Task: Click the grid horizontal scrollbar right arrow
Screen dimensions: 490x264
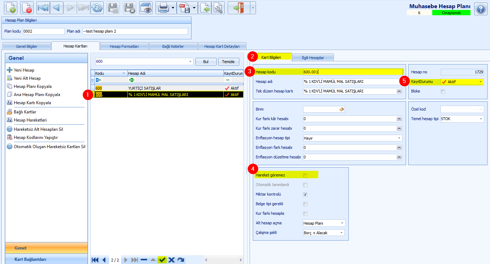Action: click(241, 260)
